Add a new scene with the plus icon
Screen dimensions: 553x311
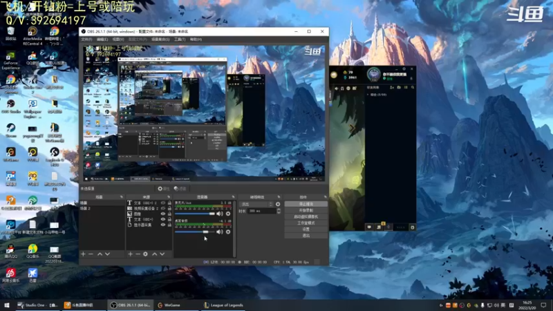click(83, 254)
